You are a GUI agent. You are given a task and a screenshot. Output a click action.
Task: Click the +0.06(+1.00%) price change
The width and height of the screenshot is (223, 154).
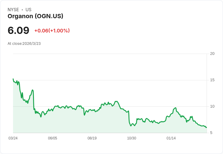coord(52,31)
